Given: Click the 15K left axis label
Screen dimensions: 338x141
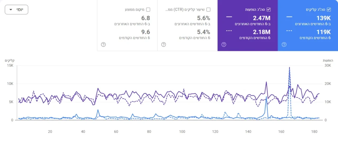Looking at the screenshot, I should (x=11, y=66).
